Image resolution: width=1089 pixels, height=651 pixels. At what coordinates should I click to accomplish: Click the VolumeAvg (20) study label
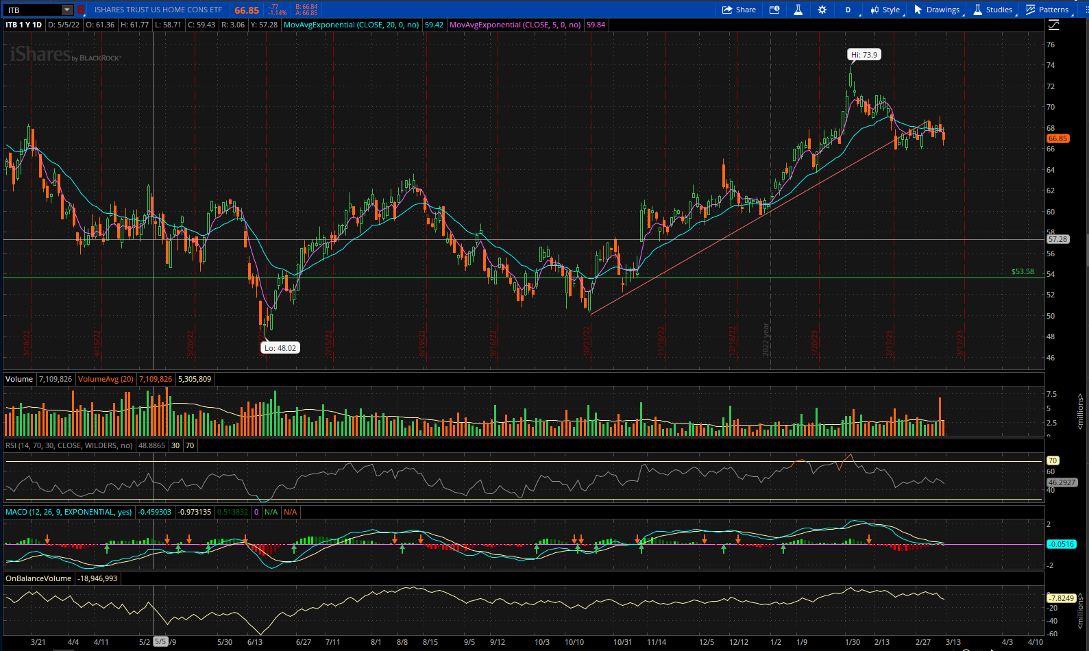[106, 379]
